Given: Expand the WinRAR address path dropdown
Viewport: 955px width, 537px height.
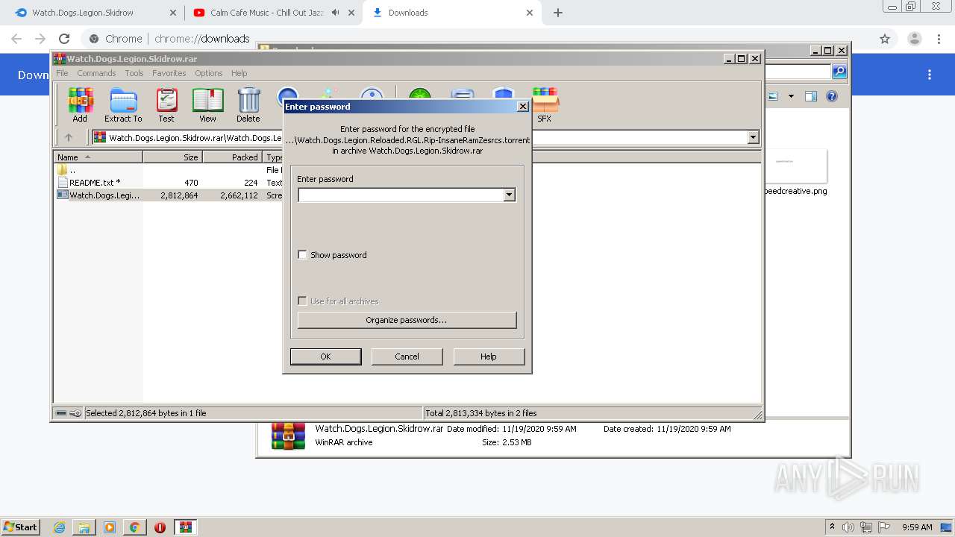Looking at the screenshot, I should pyautogui.click(x=753, y=137).
